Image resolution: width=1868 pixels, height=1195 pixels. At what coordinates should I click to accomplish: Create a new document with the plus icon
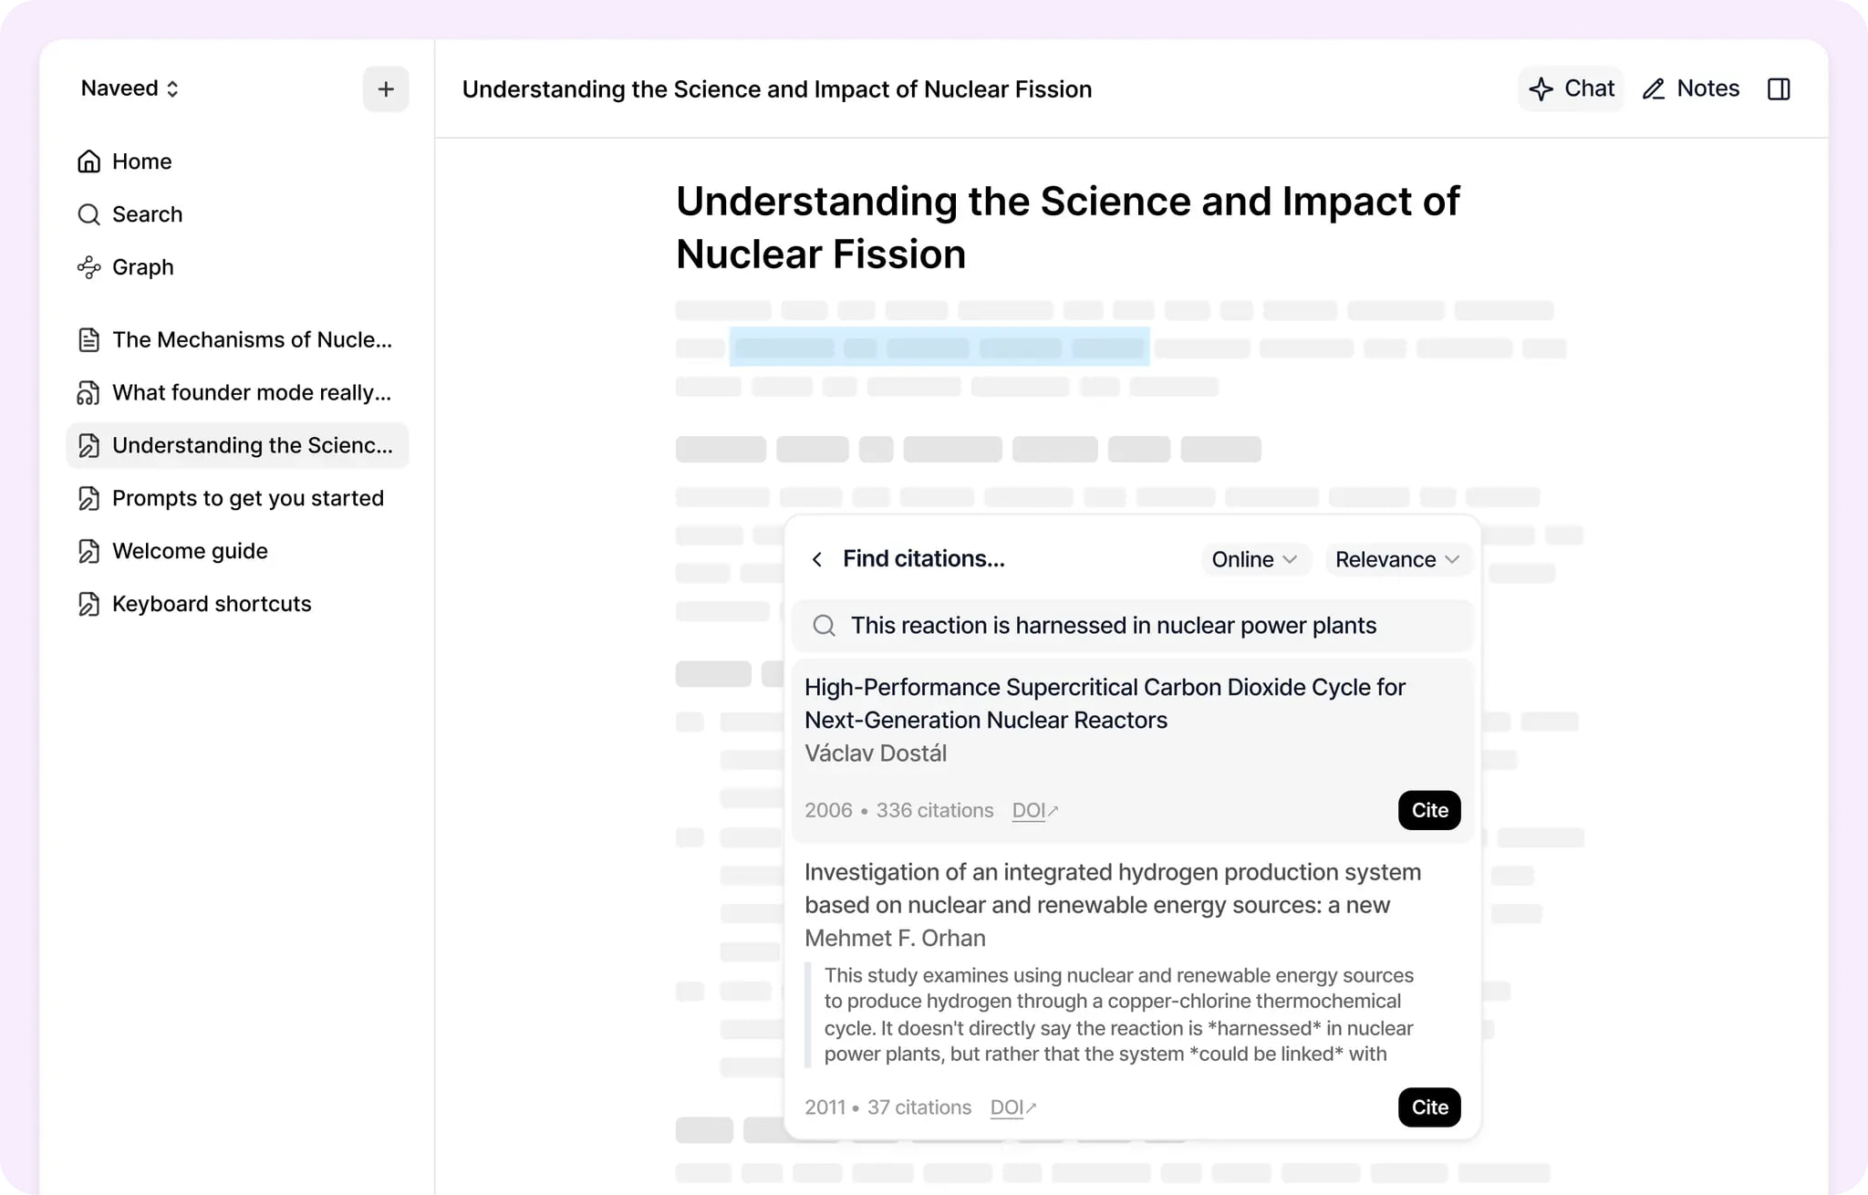[x=385, y=88]
